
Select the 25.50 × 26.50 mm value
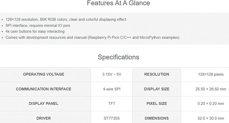pyautogui.click(x=211, y=89)
